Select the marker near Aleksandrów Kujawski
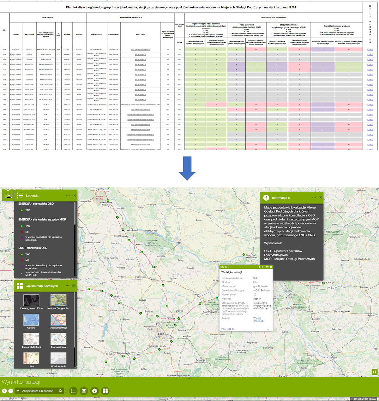This screenshot has height=401, width=379. [x=108, y=201]
